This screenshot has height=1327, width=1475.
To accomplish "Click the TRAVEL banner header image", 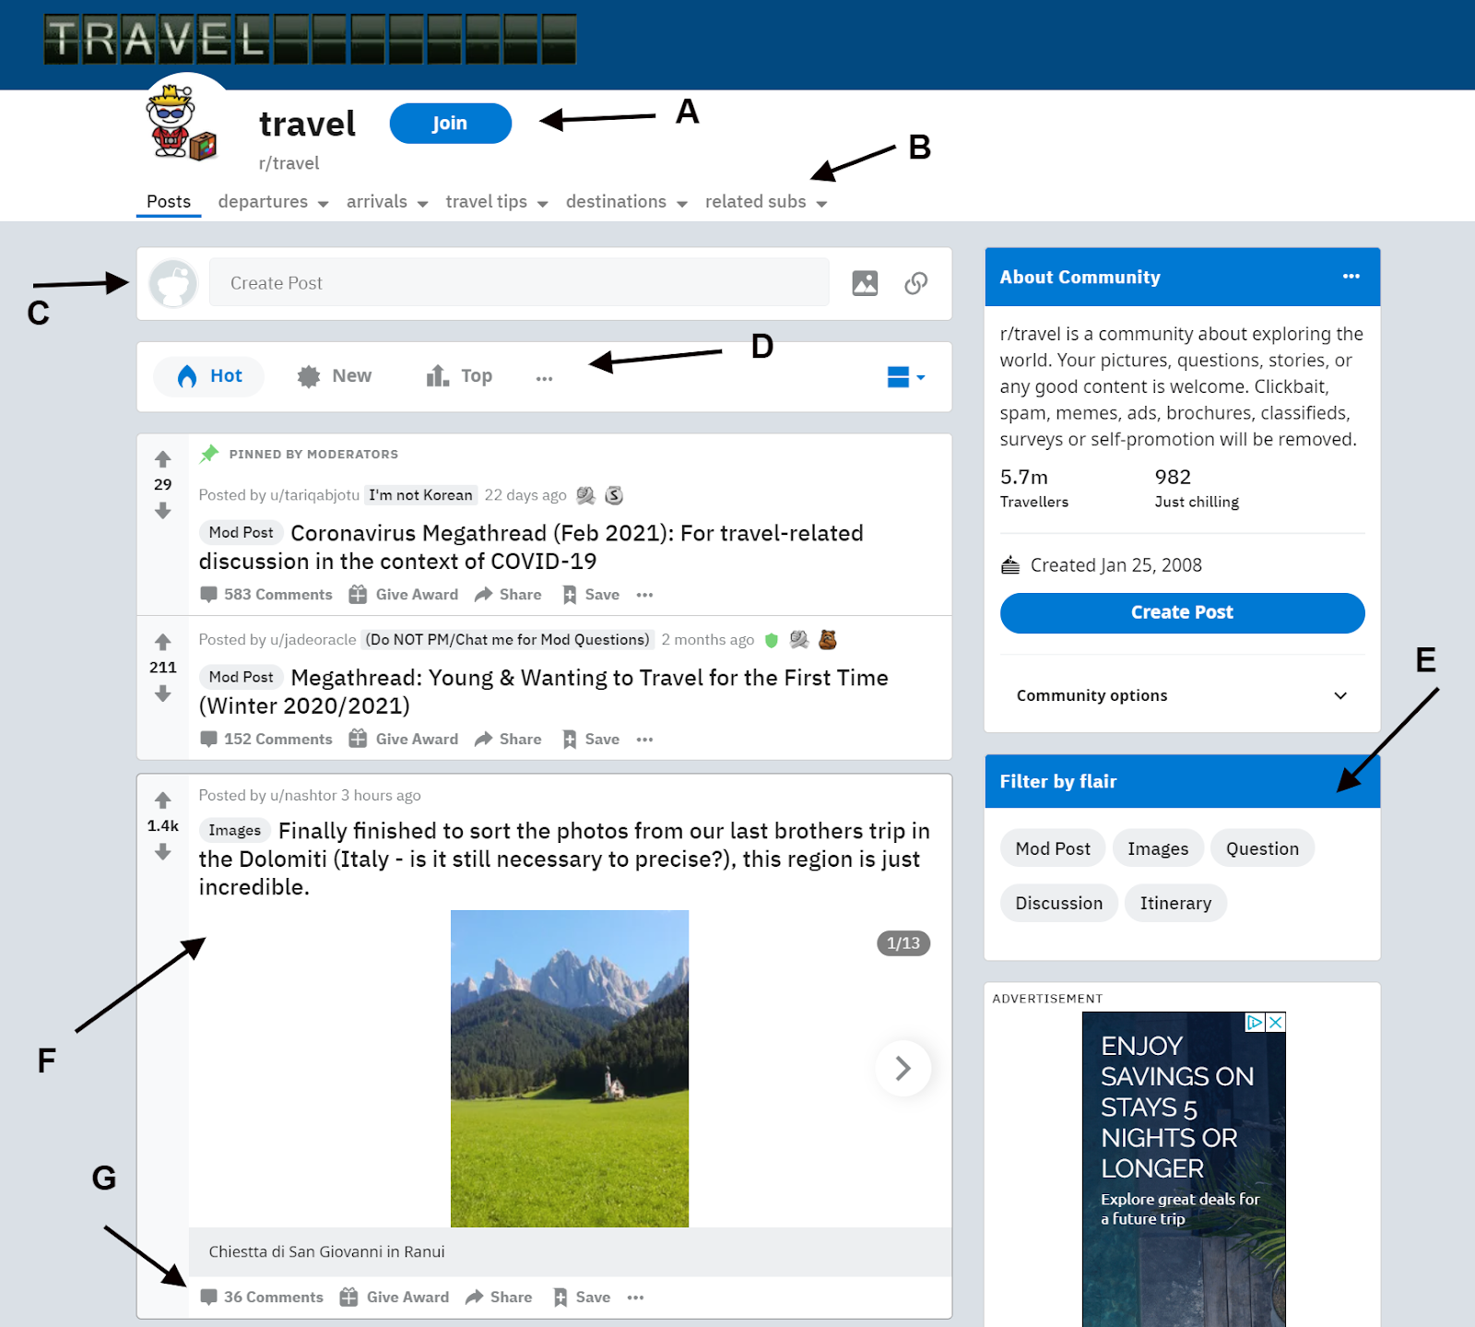I will (x=311, y=40).
